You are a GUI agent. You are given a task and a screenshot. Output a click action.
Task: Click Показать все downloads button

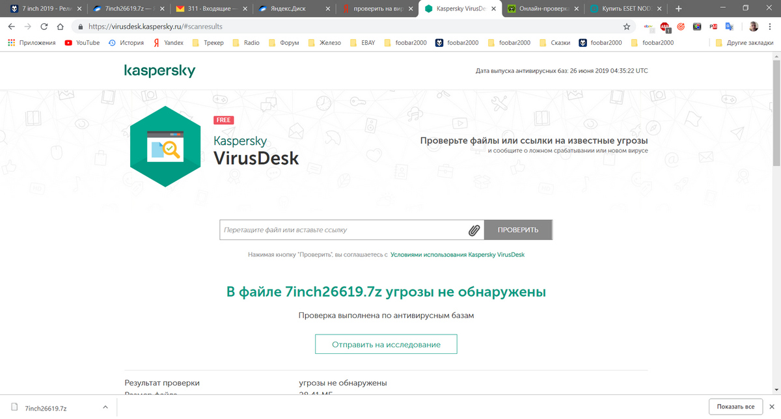click(735, 407)
